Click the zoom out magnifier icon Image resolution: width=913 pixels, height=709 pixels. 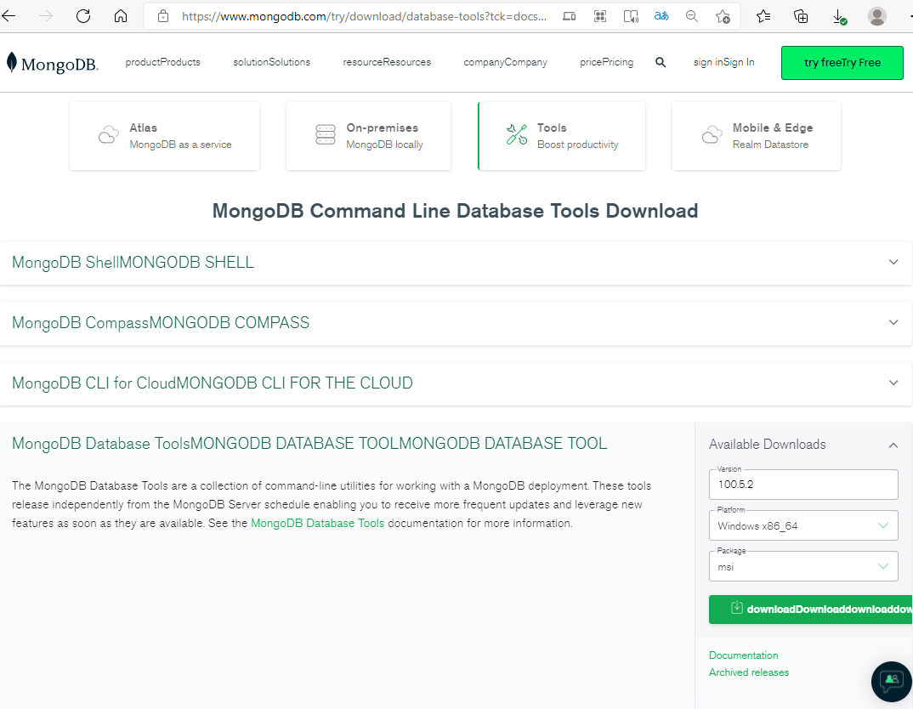(692, 16)
